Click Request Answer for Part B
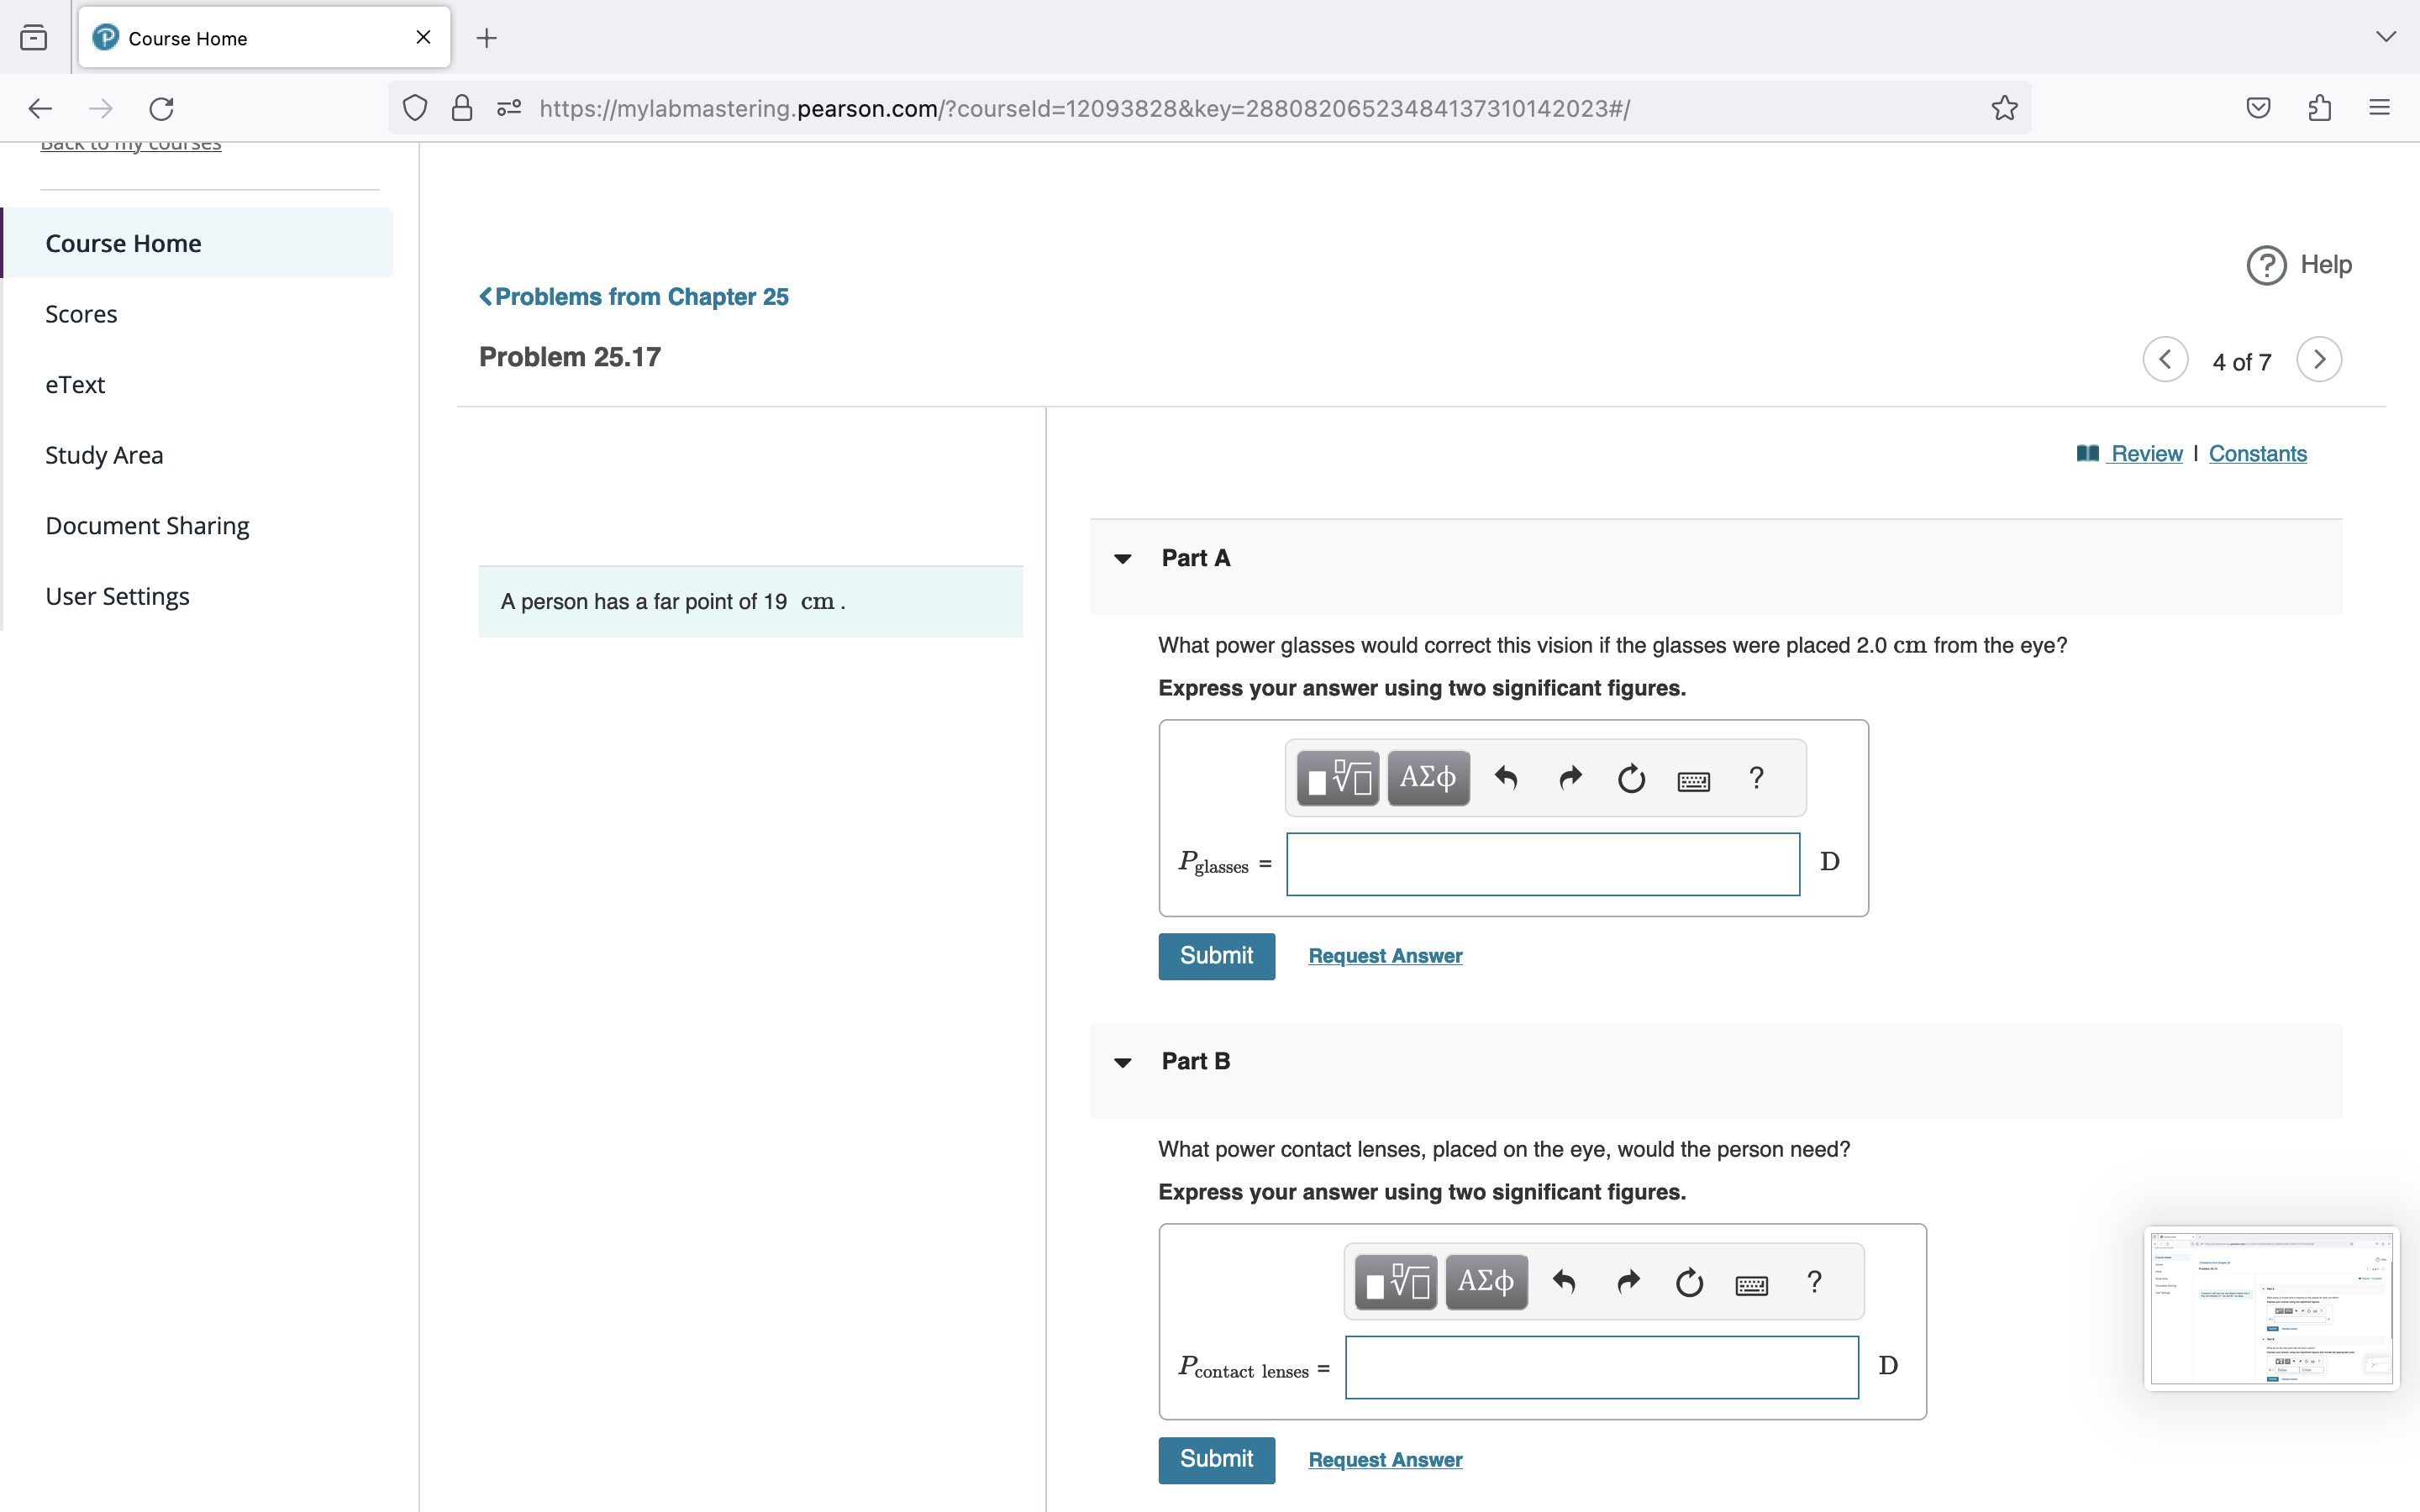This screenshot has width=2420, height=1512. 1385,1460
